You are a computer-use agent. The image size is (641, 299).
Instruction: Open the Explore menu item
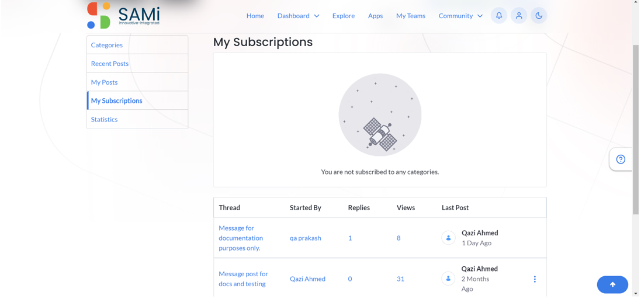click(x=344, y=16)
